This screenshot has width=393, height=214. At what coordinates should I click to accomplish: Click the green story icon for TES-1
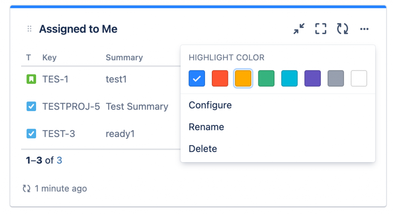tap(31, 79)
